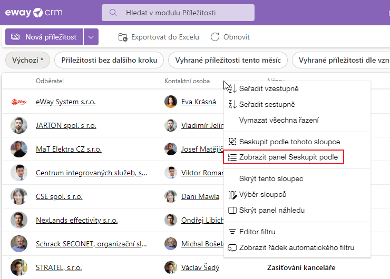Open the Schrack SECONET link
The height and width of the screenshot is (279, 390).
click(91, 244)
